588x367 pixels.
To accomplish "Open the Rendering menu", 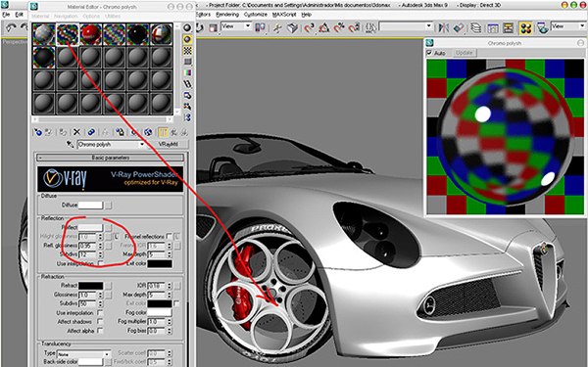I will coord(227,15).
